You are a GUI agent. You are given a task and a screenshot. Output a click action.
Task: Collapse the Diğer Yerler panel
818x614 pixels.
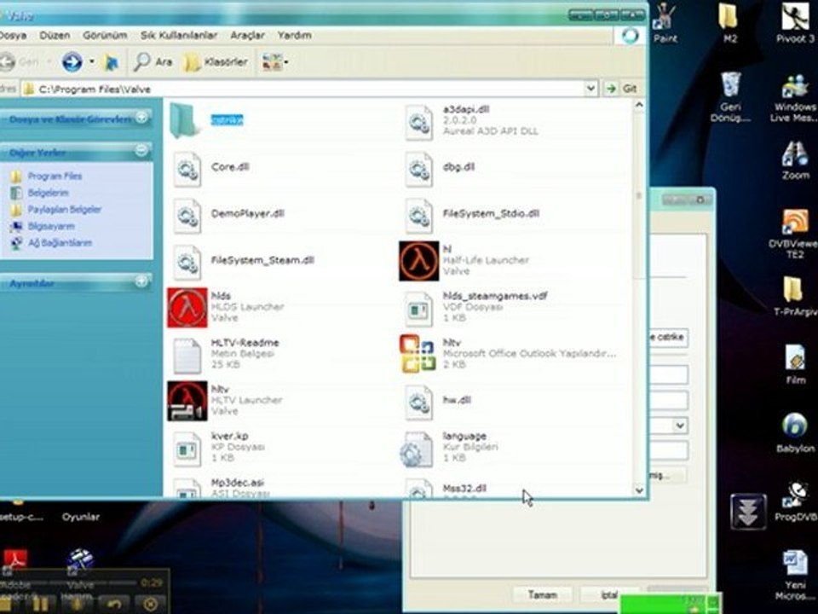tap(141, 152)
